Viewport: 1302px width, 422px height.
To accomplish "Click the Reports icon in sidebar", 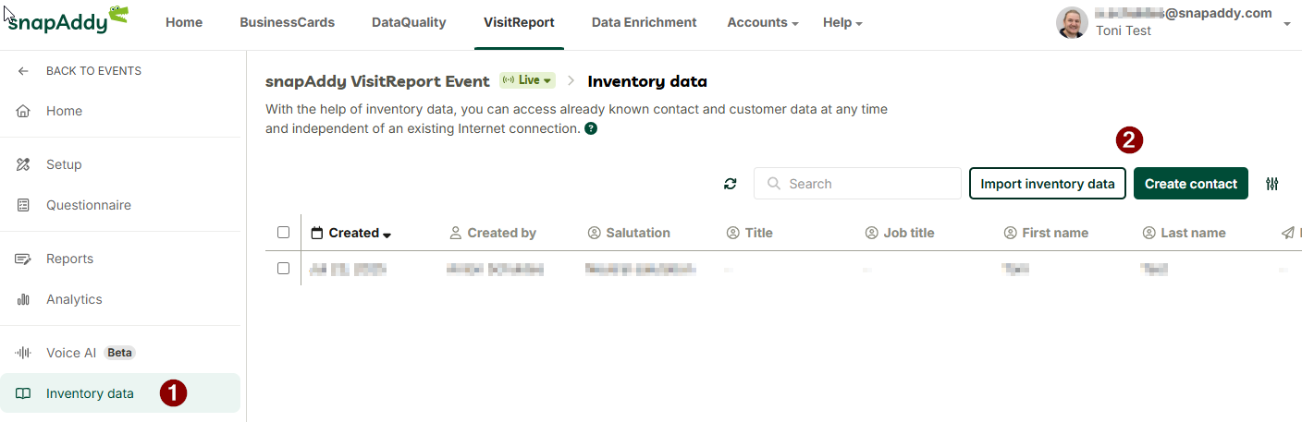I will [x=24, y=259].
